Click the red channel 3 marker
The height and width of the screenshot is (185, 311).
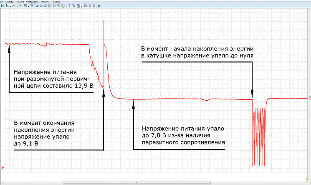(3, 167)
